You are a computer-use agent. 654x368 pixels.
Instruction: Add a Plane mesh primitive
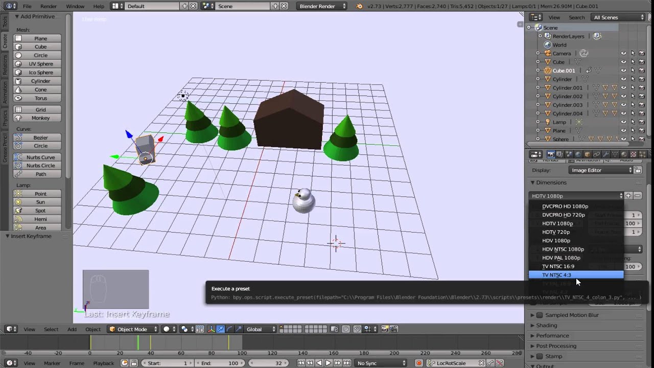point(37,38)
